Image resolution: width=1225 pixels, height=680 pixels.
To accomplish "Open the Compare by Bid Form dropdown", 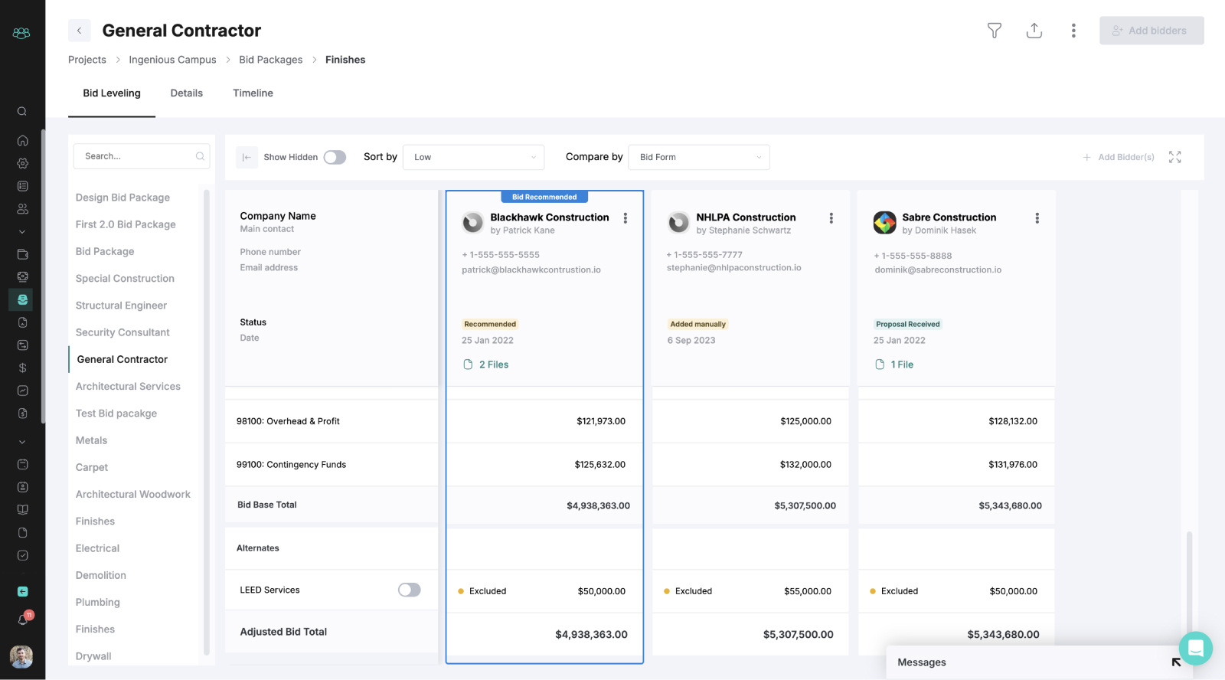I will (x=698, y=157).
